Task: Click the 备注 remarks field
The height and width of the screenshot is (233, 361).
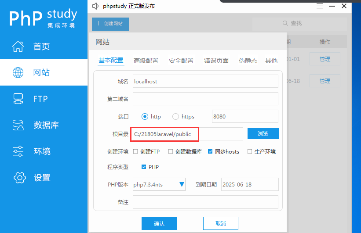Action: click(205, 202)
